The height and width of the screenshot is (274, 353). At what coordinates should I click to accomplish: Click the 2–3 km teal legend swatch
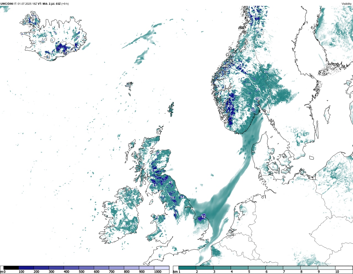point(205,268)
